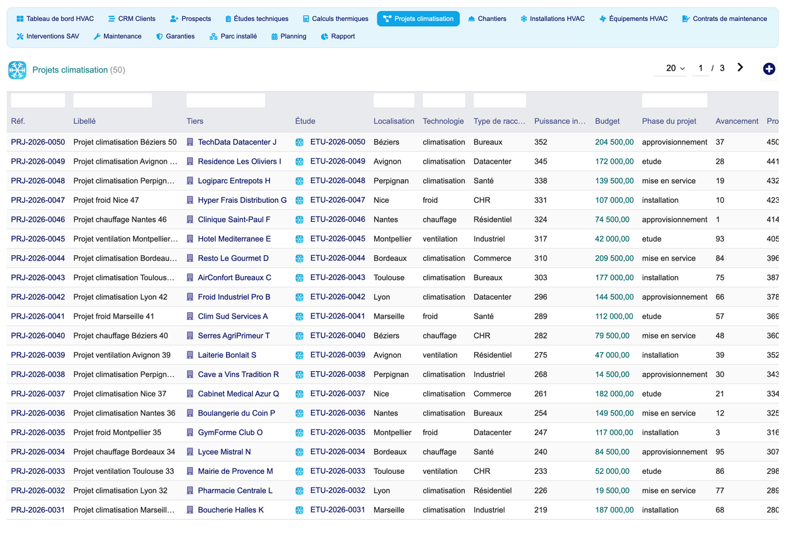The height and width of the screenshot is (551, 786).
Task: Click building icon beside Serres AgriPrimeur T
Action: (x=191, y=336)
